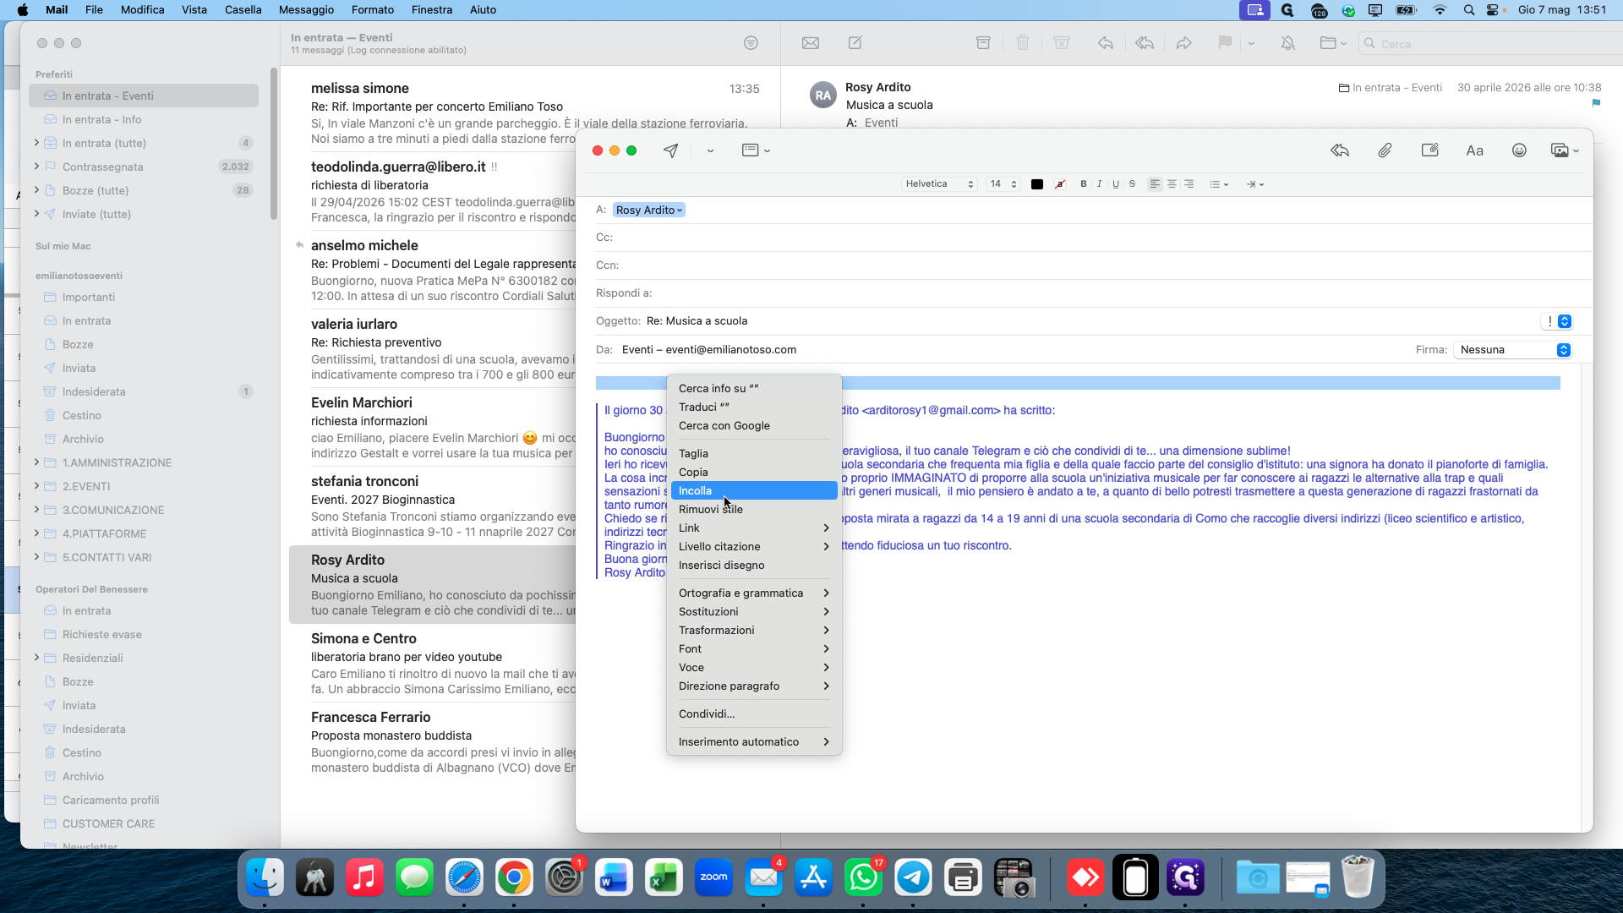This screenshot has width=1623, height=913.
Task: Trash the selected message in Mail toolbar
Action: click(1022, 43)
